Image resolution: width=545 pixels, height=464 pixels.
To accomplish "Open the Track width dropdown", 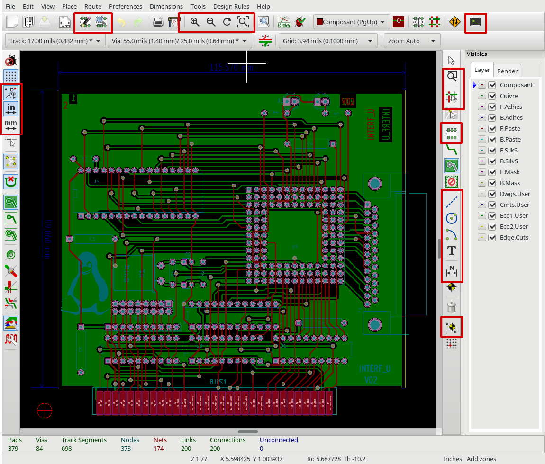I will pos(55,41).
